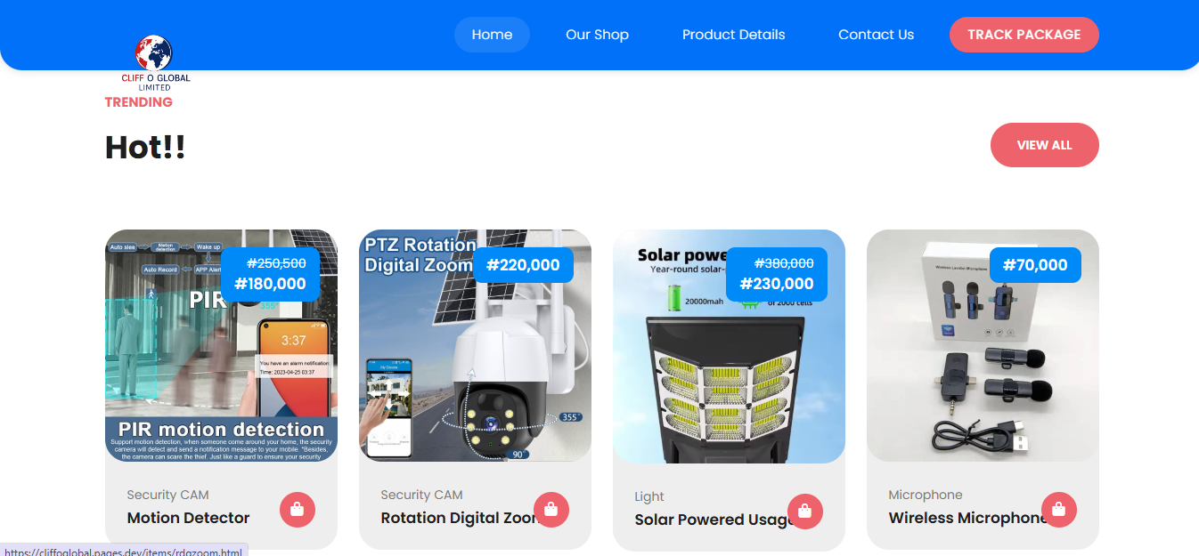Screen dimensions: 1199x556
Task: Open Product Details in navigation
Action: (733, 35)
